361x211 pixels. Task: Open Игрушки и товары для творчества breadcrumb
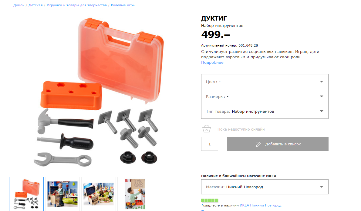[x=77, y=5]
